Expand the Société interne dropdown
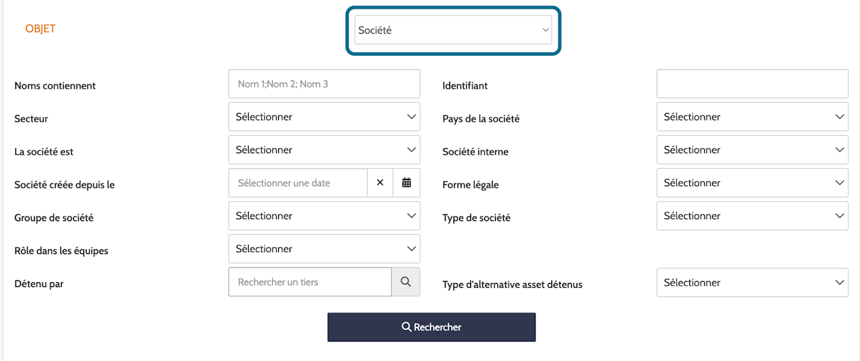The image size is (860, 361). tap(752, 150)
